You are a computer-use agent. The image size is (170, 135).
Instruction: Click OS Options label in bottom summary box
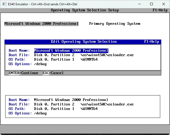tap(20, 113)
